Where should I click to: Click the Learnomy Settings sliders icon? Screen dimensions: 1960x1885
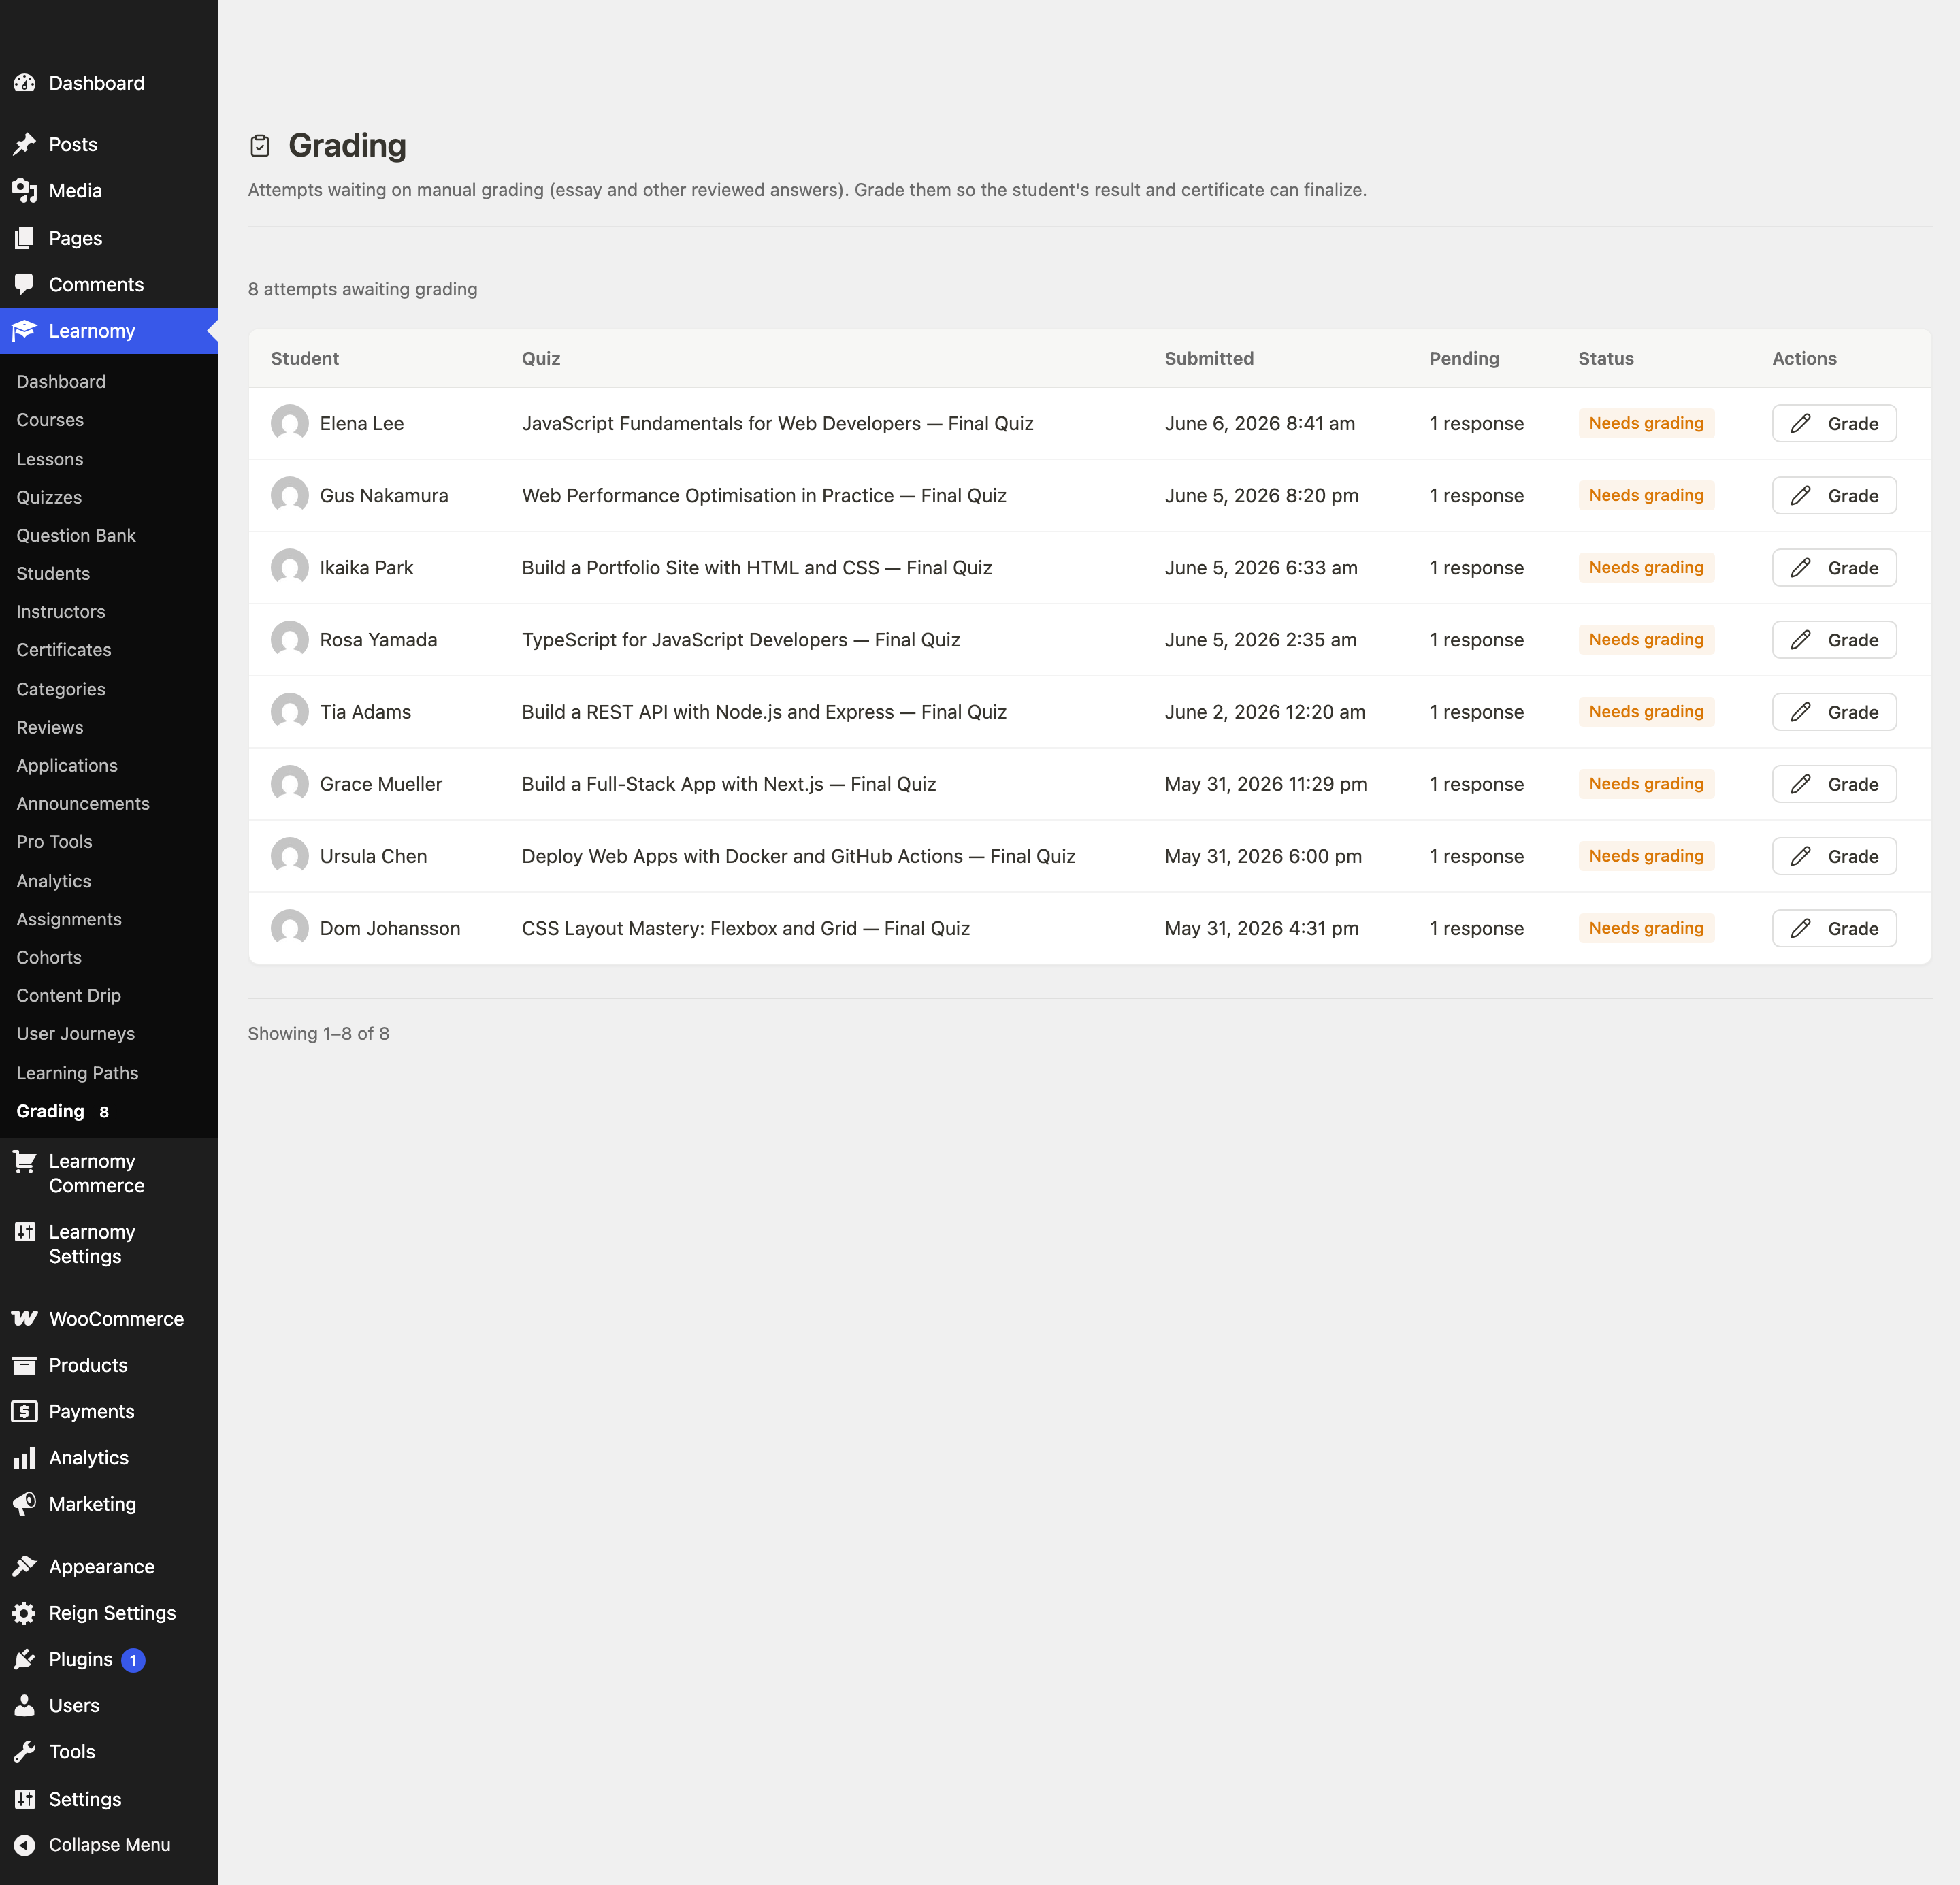pos(25,1232)
